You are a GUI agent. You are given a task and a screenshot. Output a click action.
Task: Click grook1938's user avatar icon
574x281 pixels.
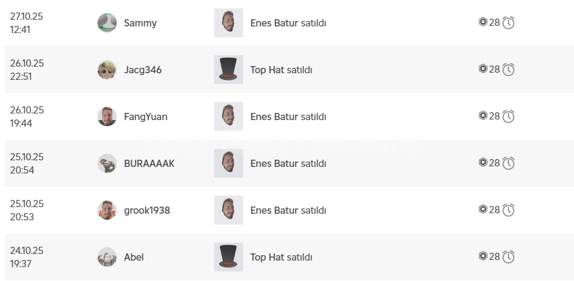tap(106, 210)
